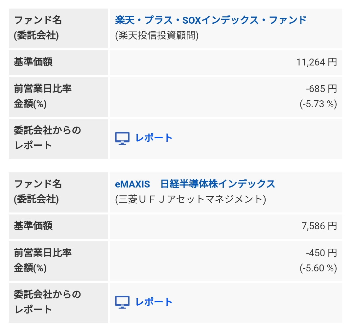
Task: Click the (-5.60 %) change percentage
Action: (x=318, y=268)
